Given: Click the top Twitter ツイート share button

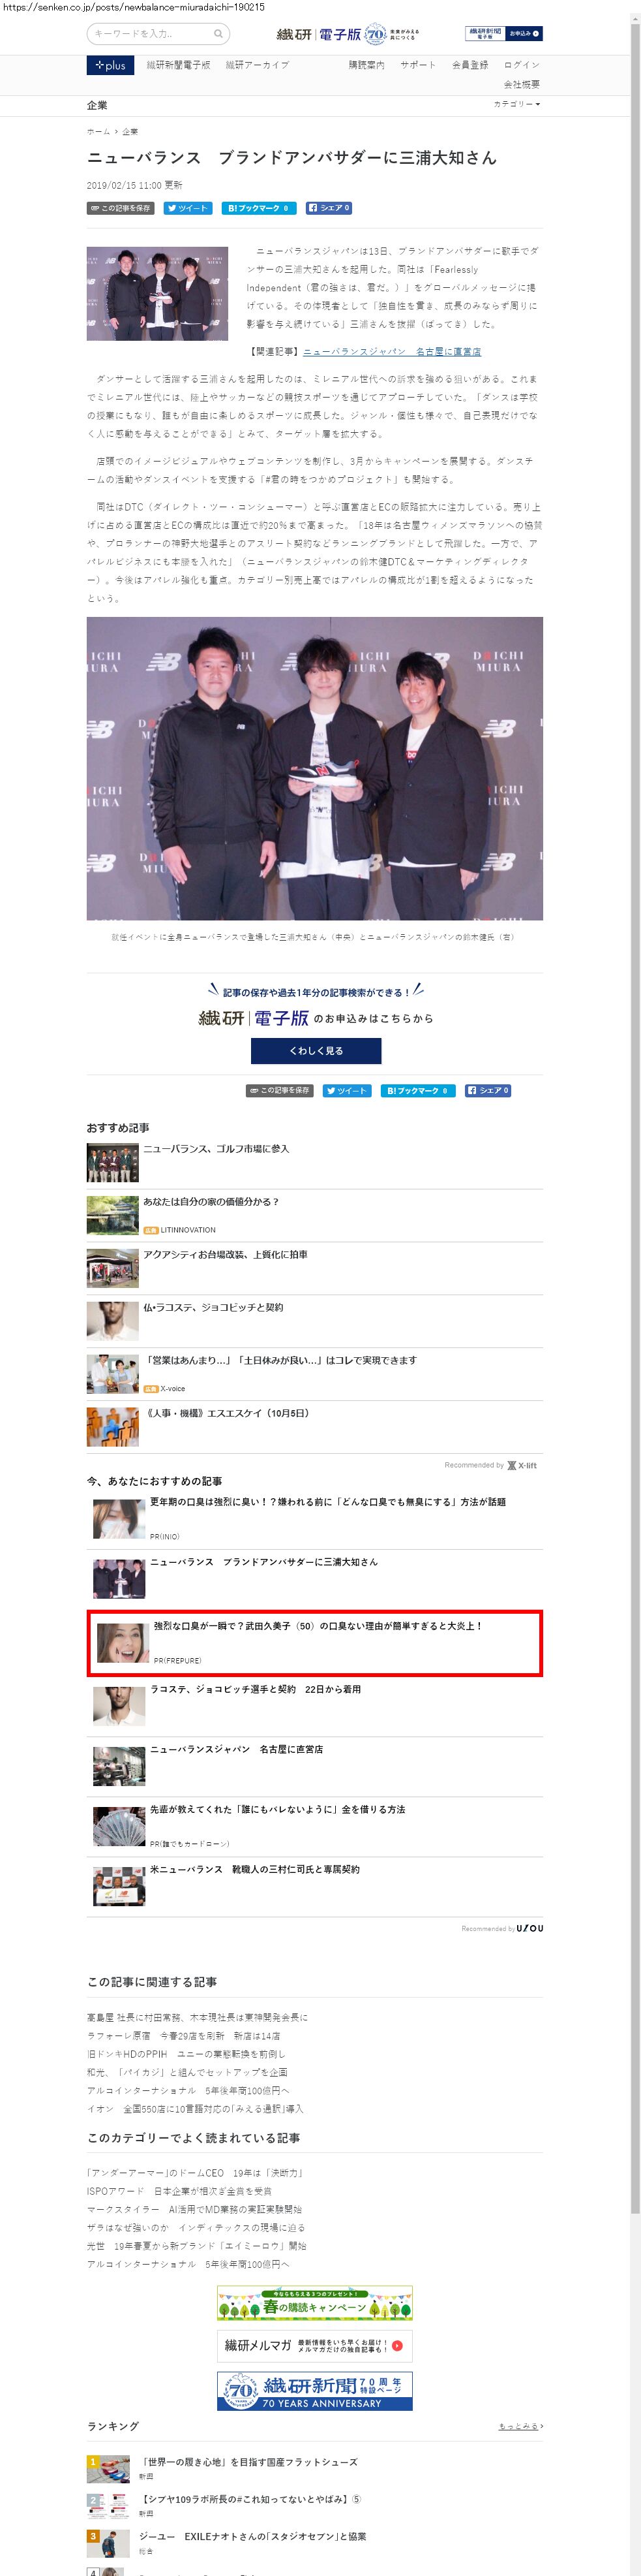Looking at the screenshot, I should pyautogui.click(x=188, y=208).
